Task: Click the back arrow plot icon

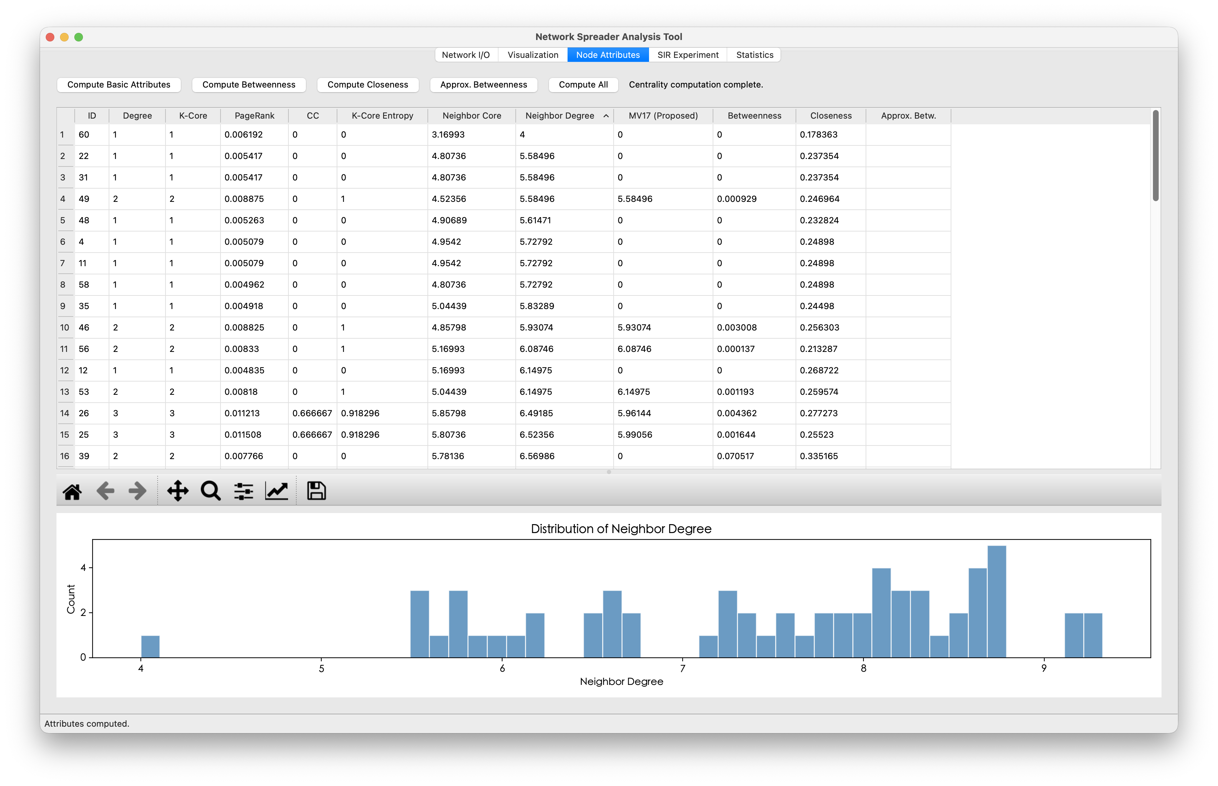Action: pos(105,492)
